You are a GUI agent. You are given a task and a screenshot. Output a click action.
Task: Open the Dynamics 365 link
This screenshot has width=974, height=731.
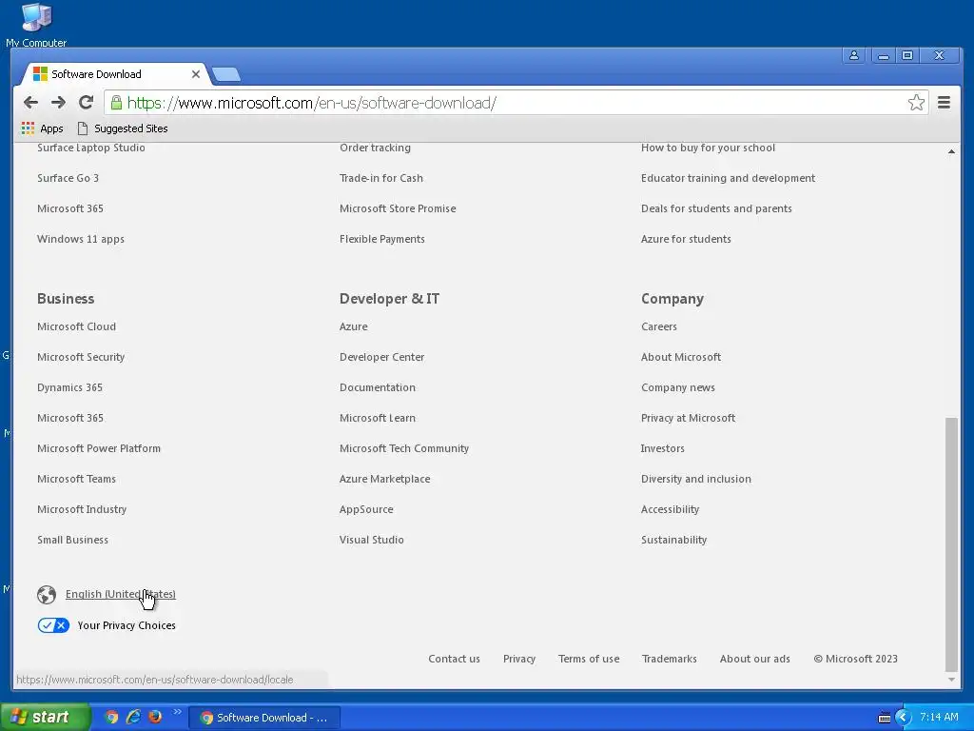[69, 388]
